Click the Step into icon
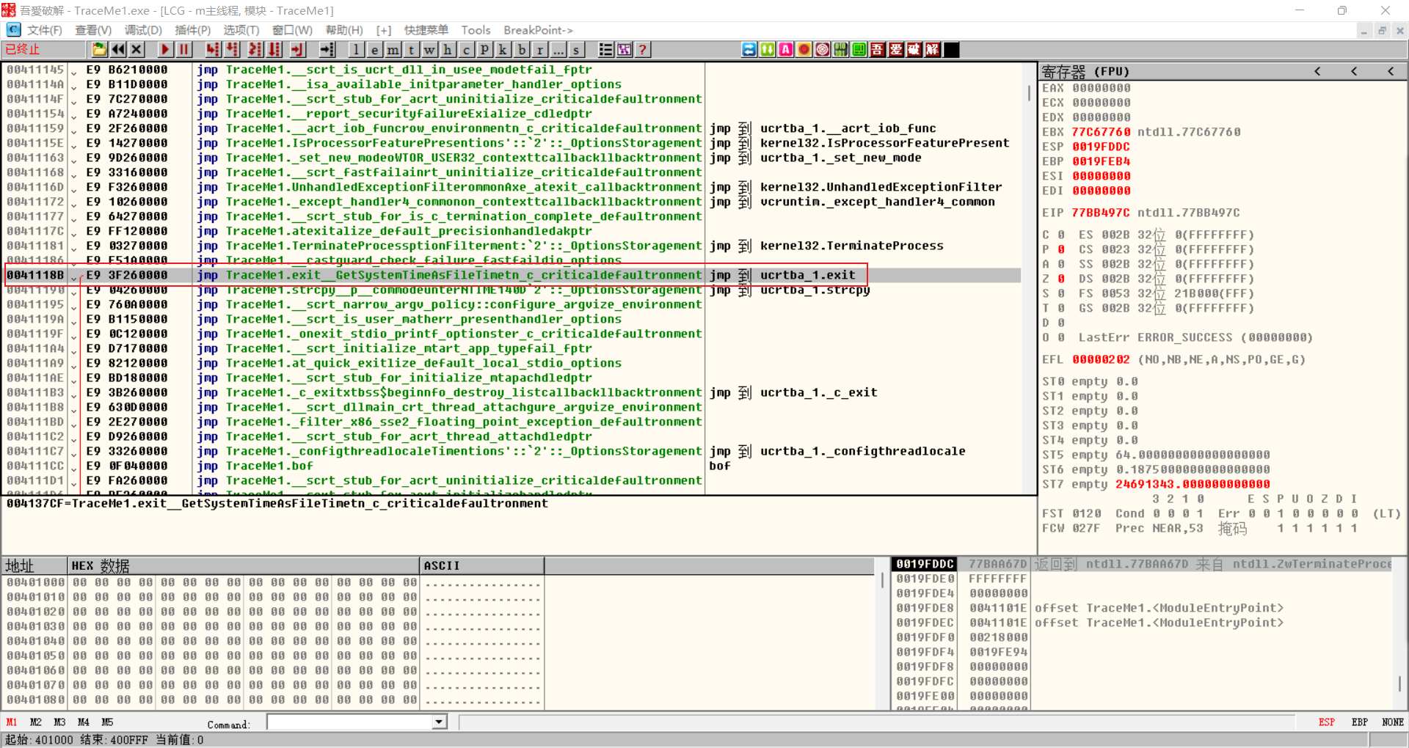The width and height of the screenshot is (1409, 748). coord(213,50)
